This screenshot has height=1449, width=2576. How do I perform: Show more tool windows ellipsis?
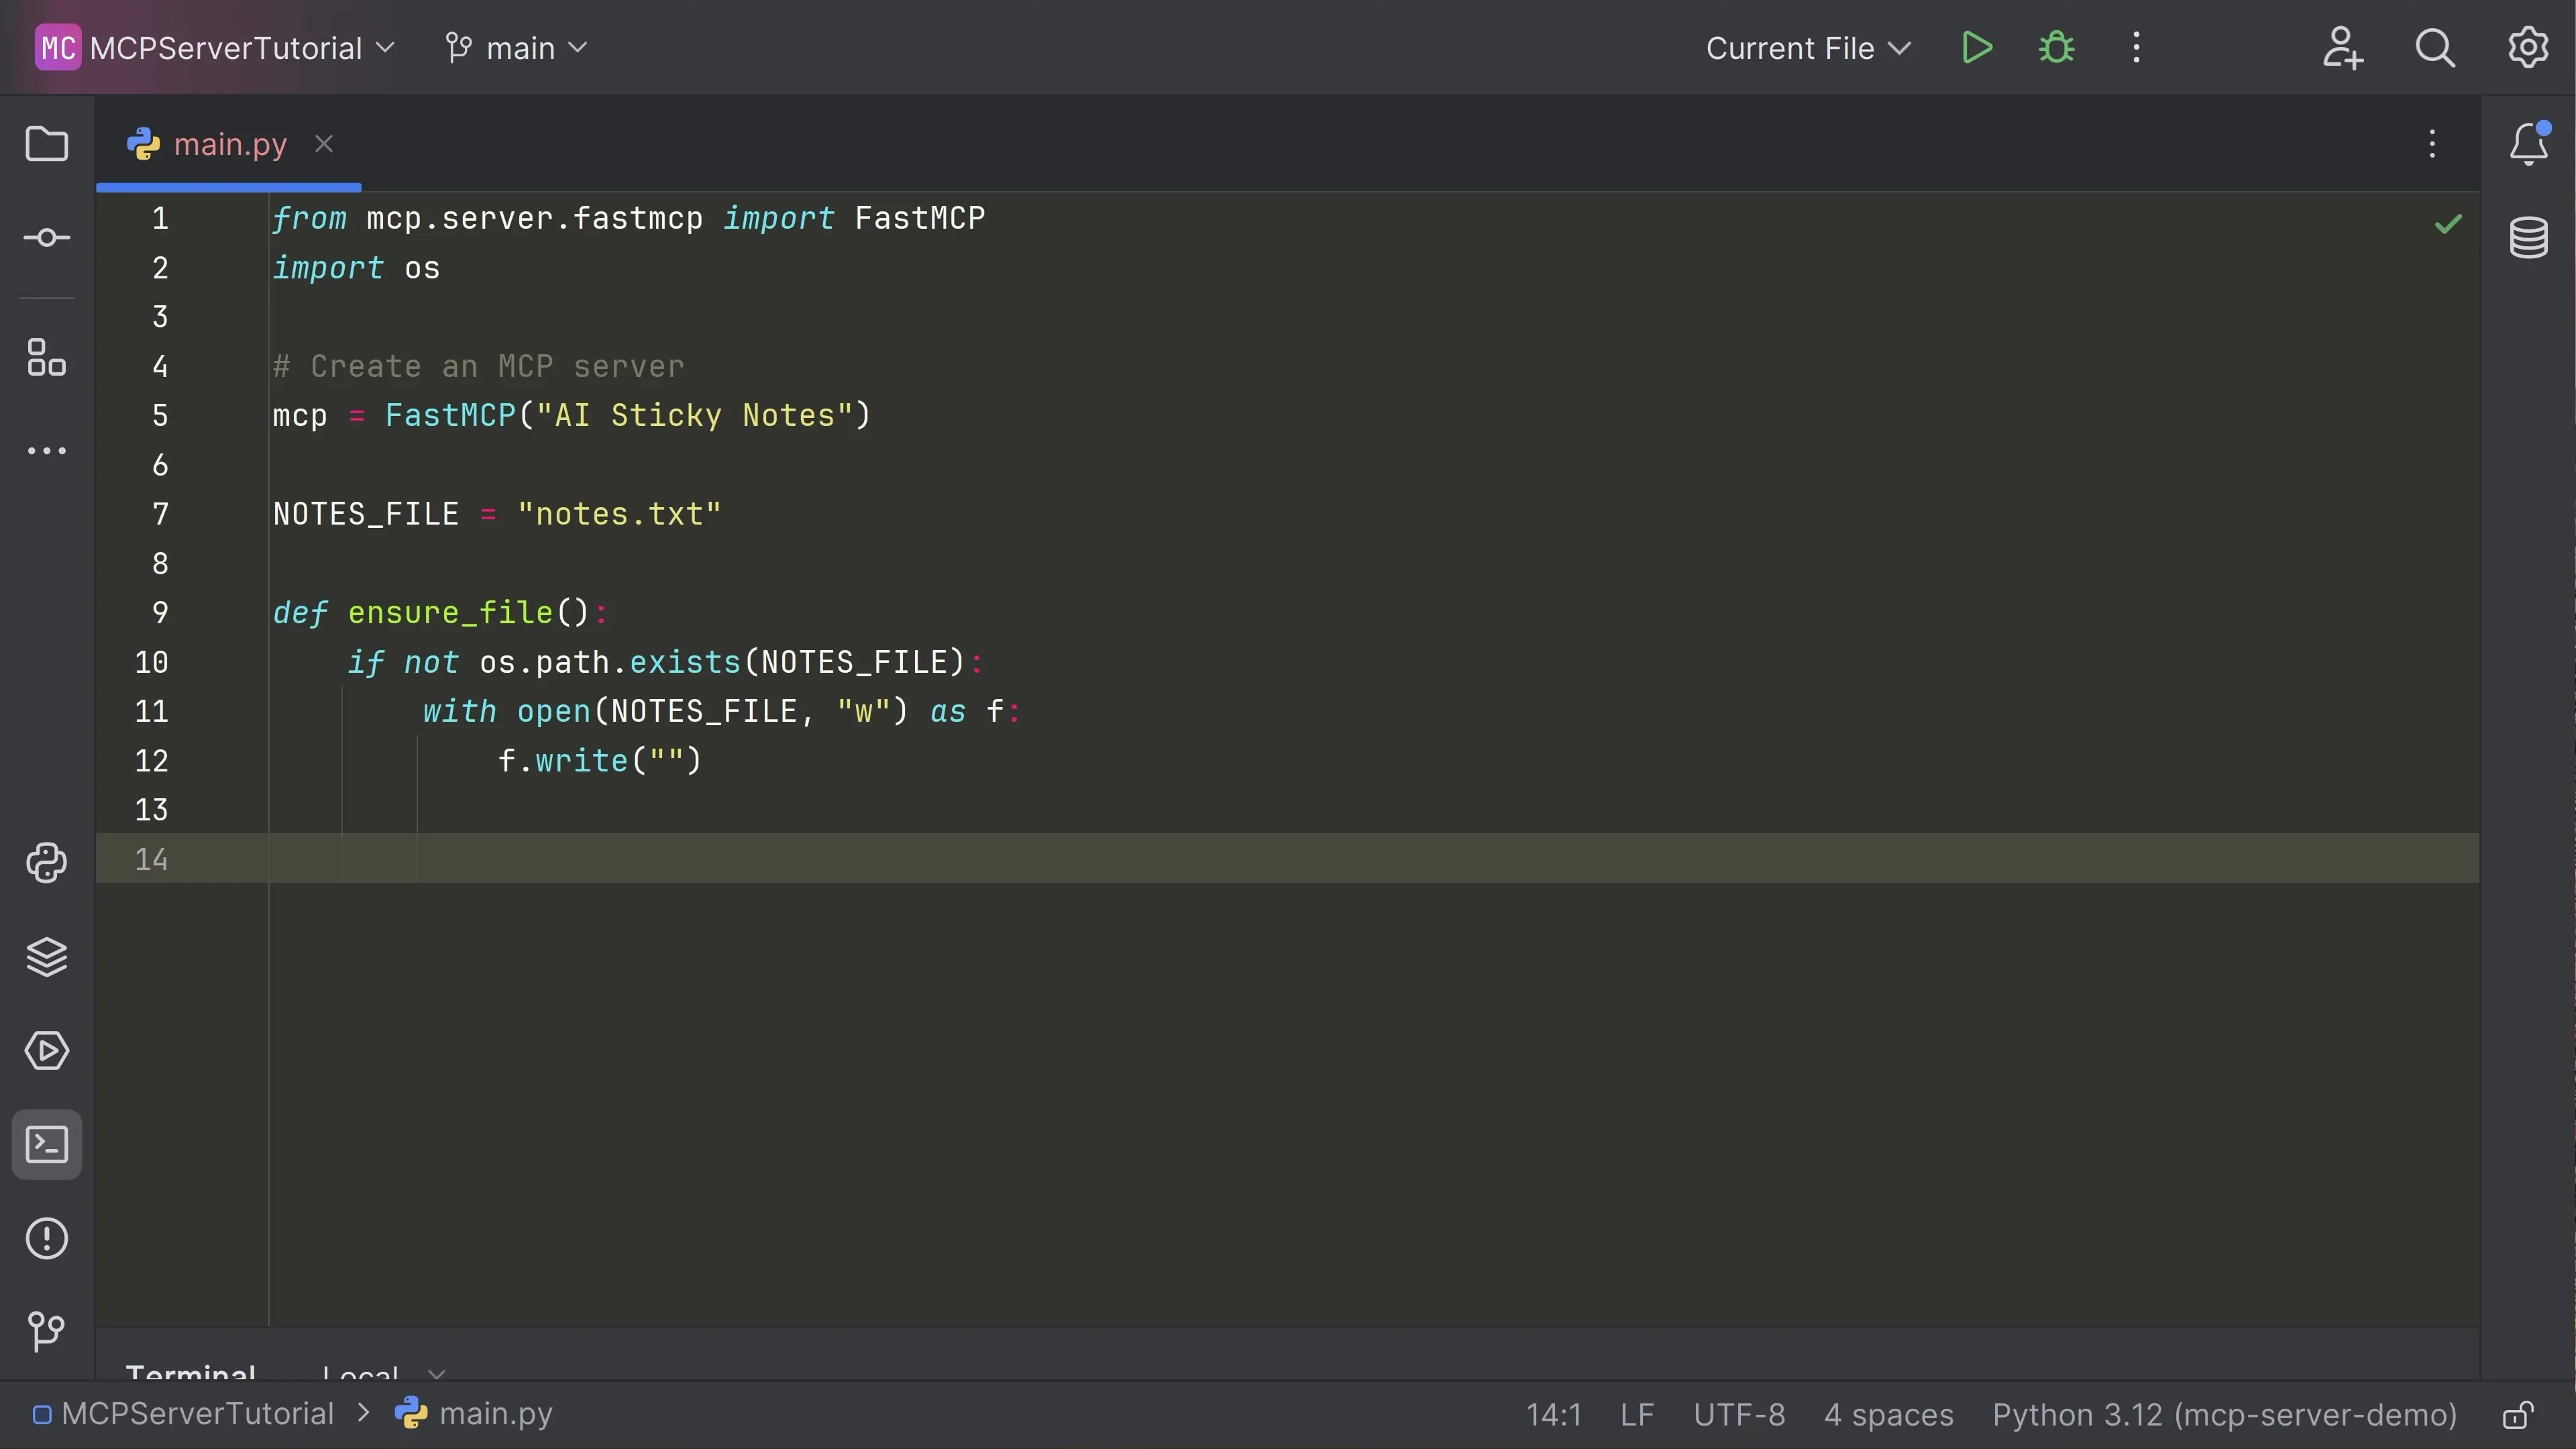(47, 451)
